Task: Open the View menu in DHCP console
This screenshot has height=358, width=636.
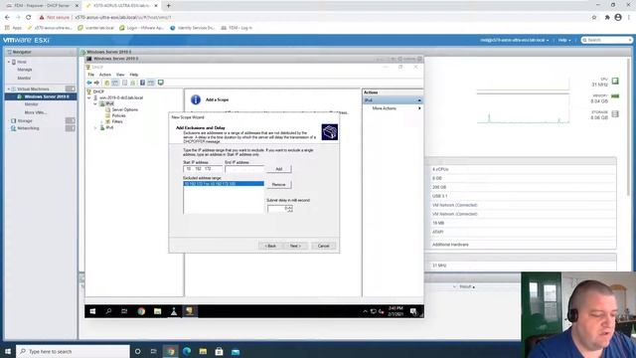Action: pyautogui.click(x=120, y=75)
